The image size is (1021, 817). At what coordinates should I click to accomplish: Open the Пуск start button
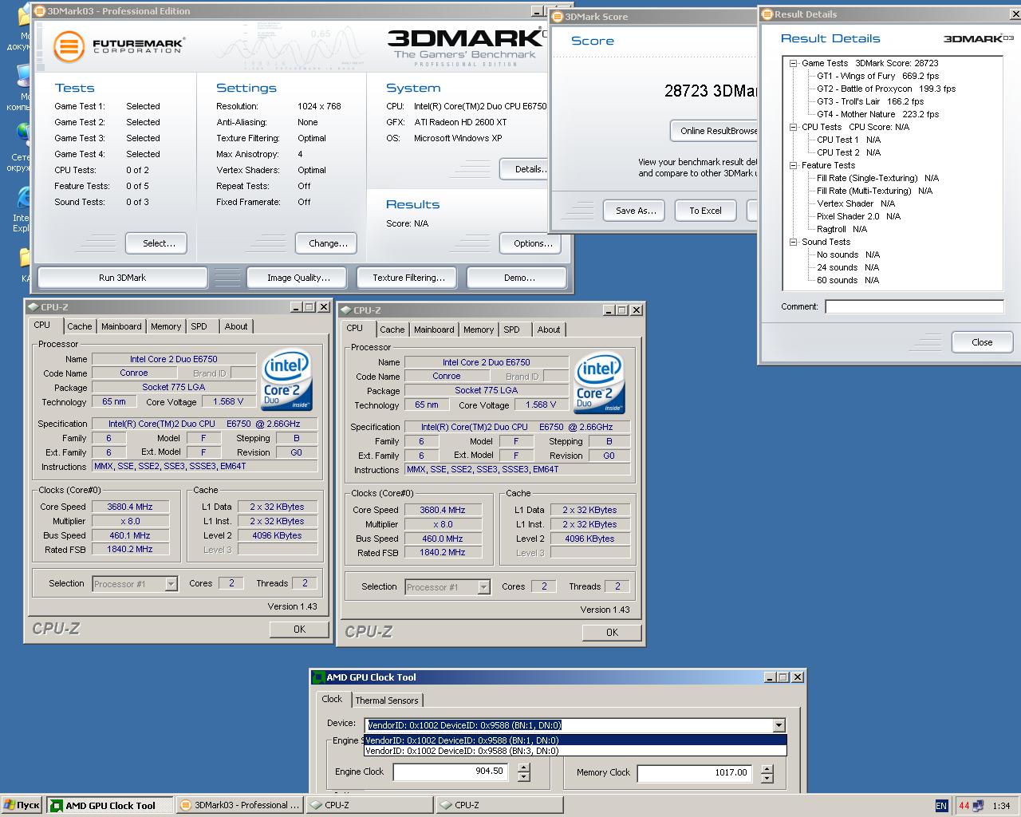pyautogui.click(x=22, y=805)
